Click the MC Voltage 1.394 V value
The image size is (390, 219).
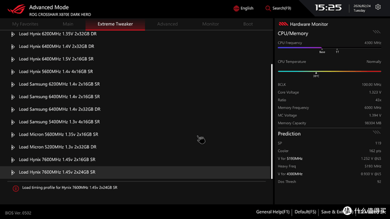pyautogui.click(x=375, y=115)
